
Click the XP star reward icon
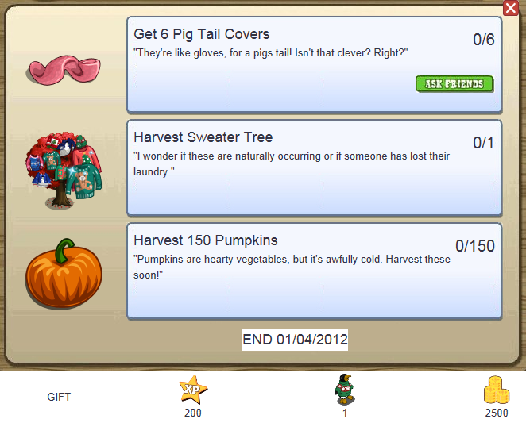(193, 389)
